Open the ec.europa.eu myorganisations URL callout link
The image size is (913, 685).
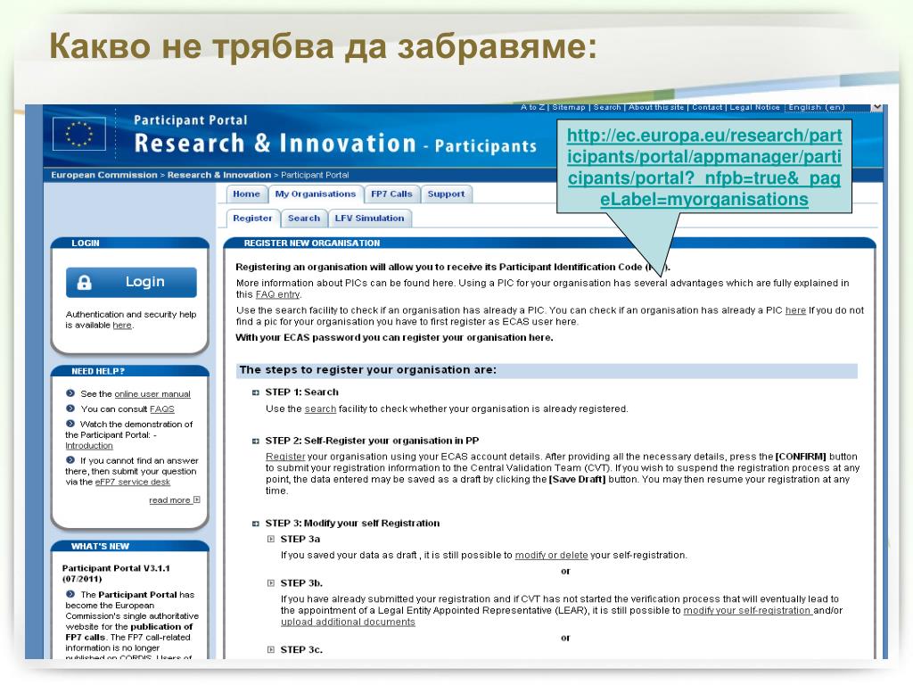704,167
